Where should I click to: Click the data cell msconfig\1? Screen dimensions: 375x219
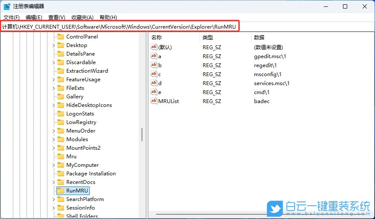[x=268, y=74]
